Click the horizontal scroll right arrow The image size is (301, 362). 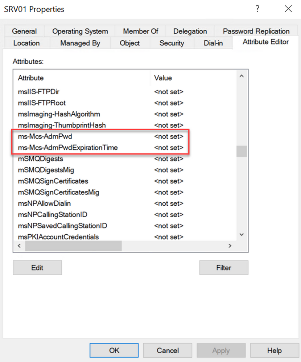point(230,246)
